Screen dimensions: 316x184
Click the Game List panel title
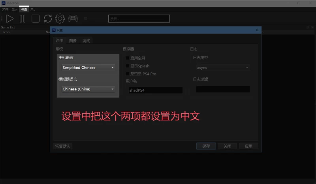[8, 27]
